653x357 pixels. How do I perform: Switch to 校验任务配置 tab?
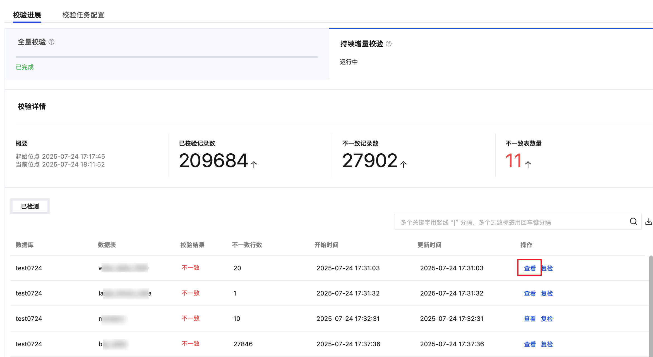83,15
